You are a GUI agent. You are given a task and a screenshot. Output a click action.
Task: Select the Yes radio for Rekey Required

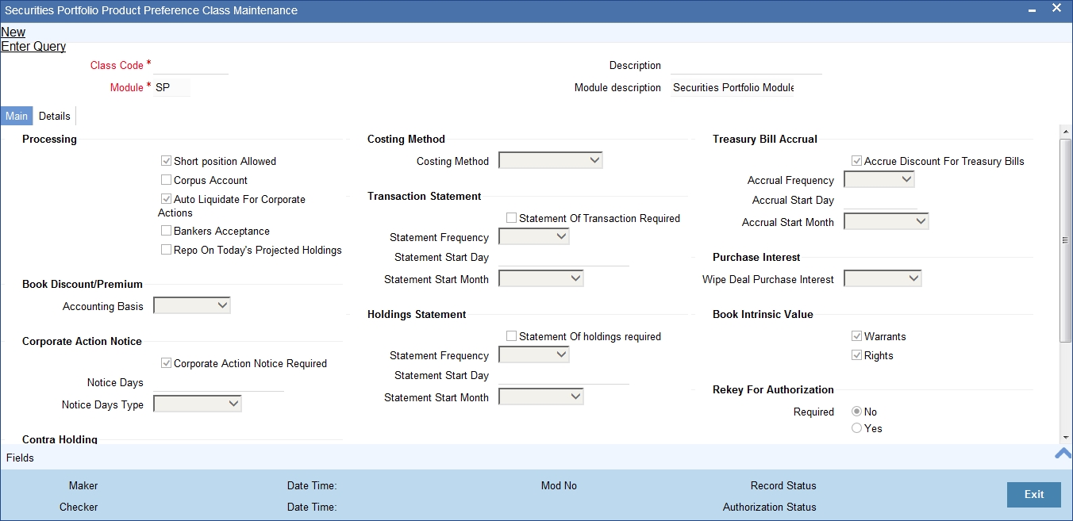coord(856,428)
